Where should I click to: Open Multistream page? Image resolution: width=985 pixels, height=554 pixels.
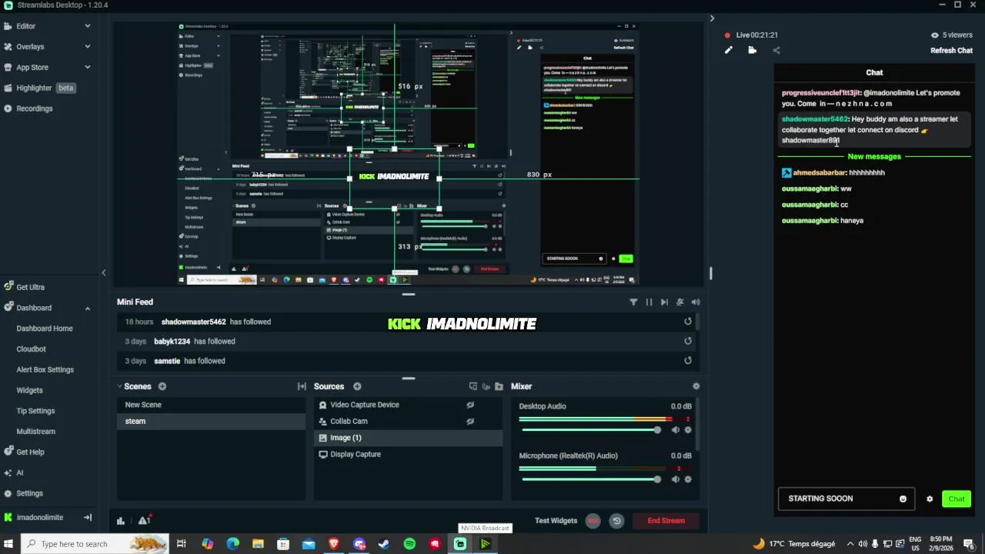point(36,432)
